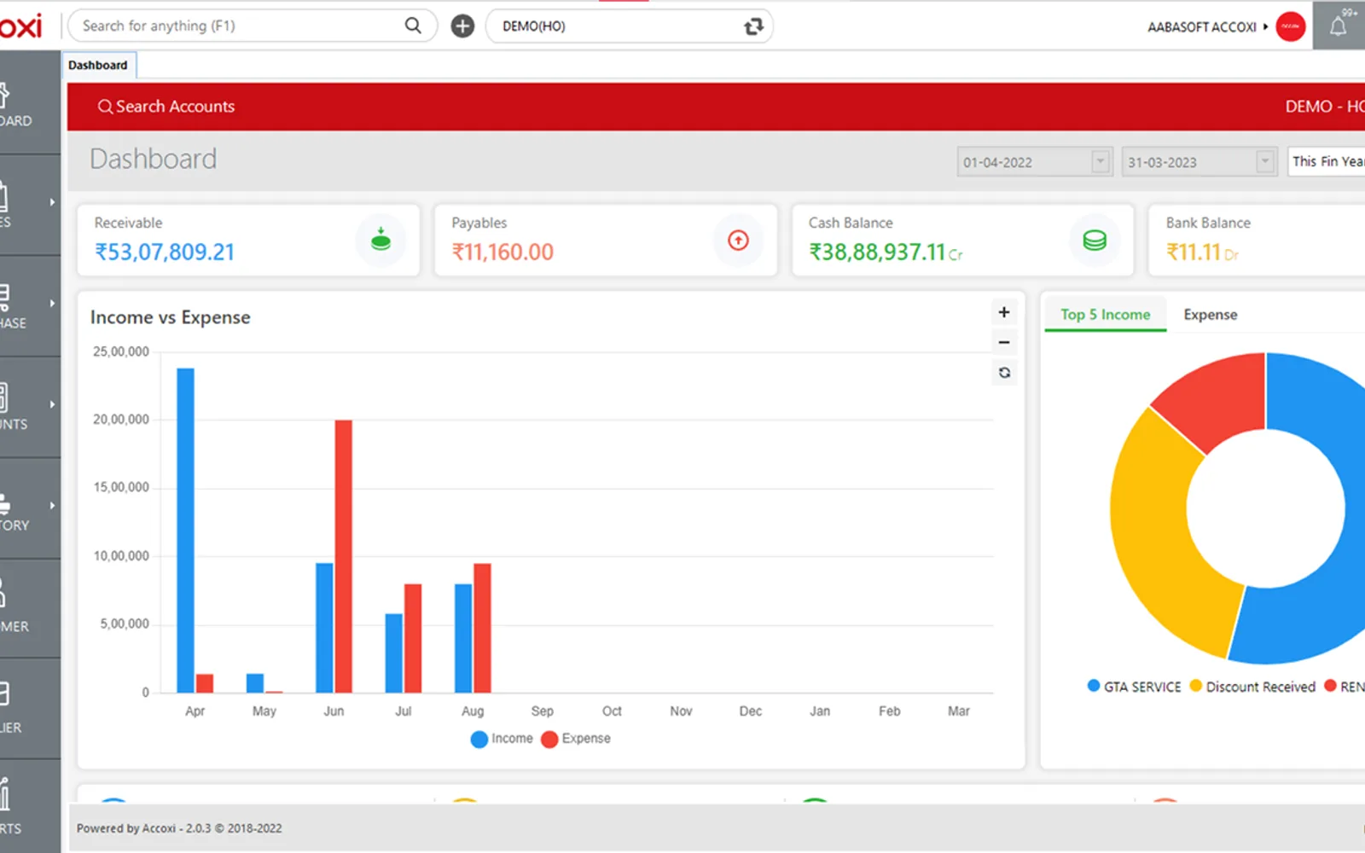The width and height of the screenshot is (1365, 853).
Task: Click the Bank Balance amount ₹11.11
Action: click(1194, 252)
